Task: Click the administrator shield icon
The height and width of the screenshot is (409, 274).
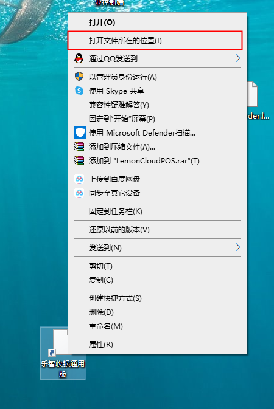Action: tap(79, 77)
